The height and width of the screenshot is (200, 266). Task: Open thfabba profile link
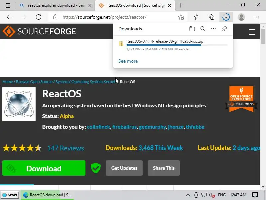point(195,127)
